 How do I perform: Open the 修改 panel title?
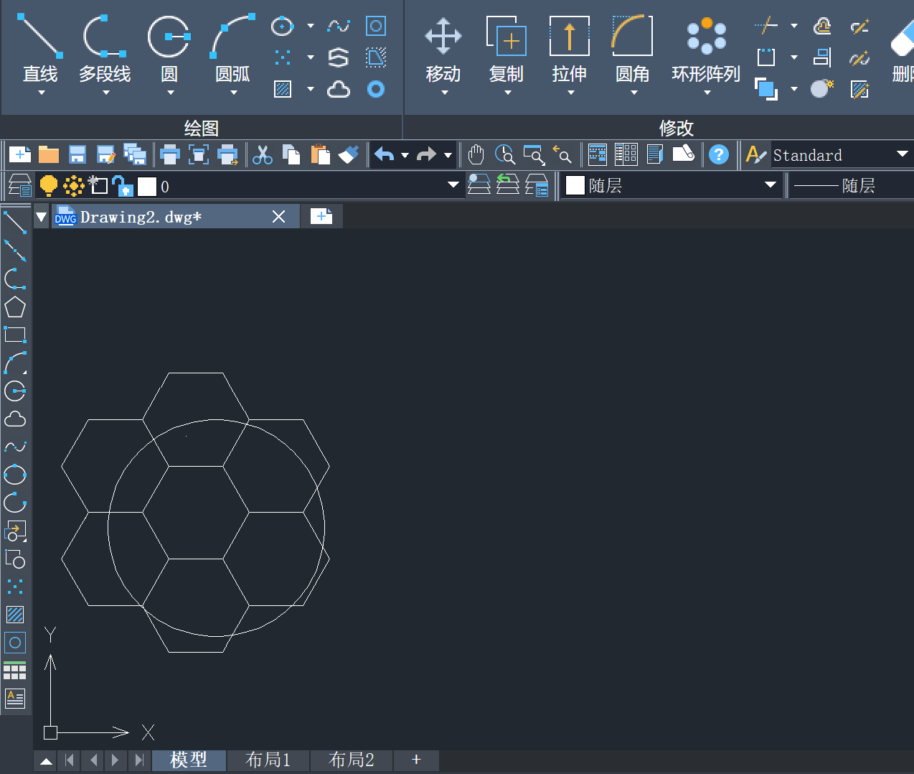[676, 128]
